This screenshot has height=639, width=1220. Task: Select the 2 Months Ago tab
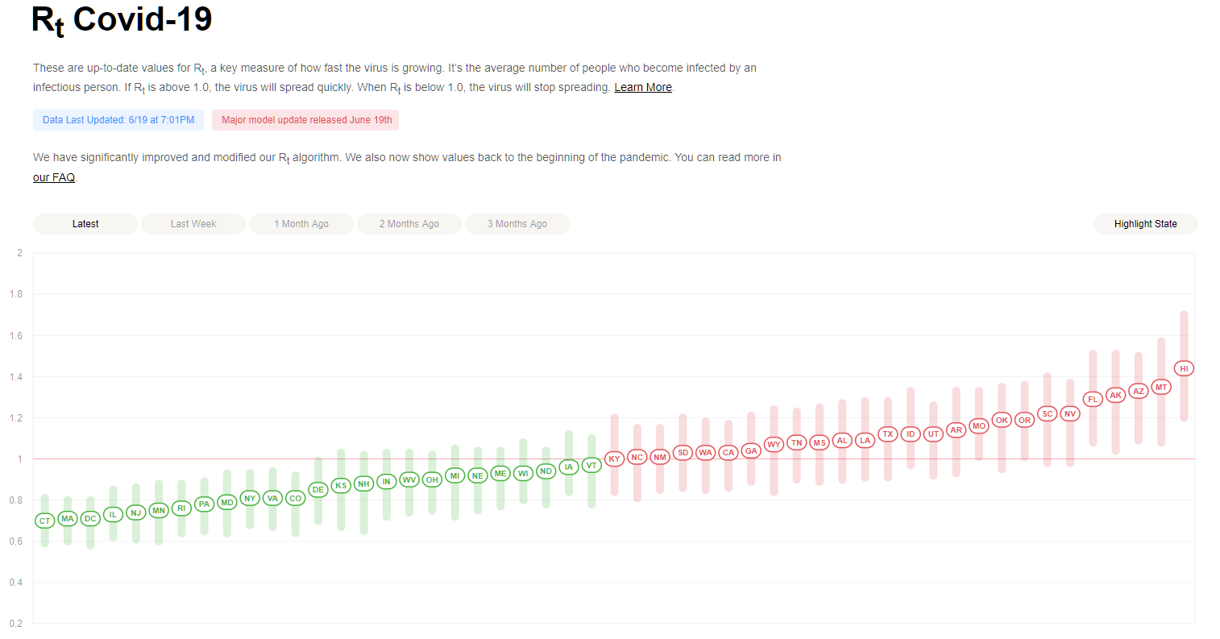pyautogui.click(x=409, y=224)
